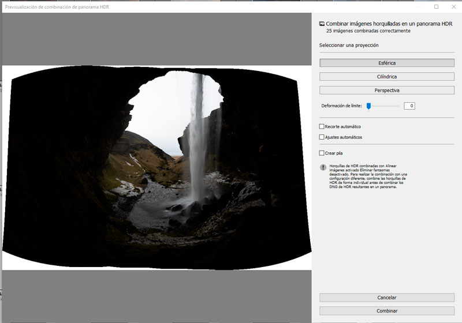Click the Seleccionar una proyección label
Screen dimensions: 462x323
349,45
